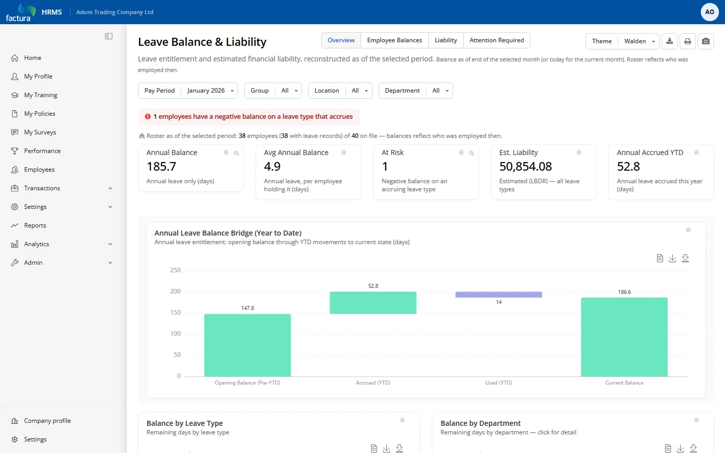Open the Location filter dropdown
Image resolution: width=725 pixels, height=453 pixels.
point(340,91)
